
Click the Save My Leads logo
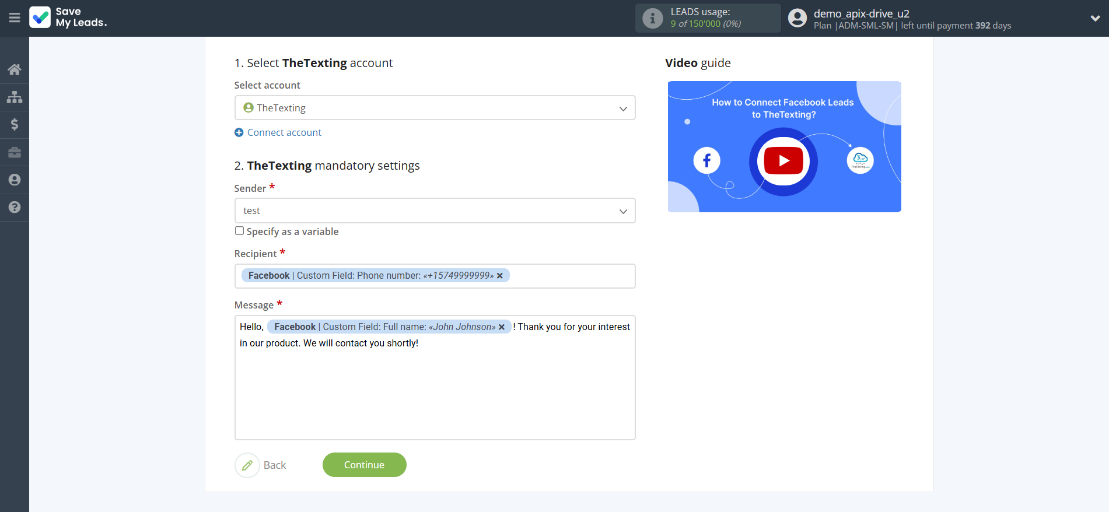tap(68, 17)
